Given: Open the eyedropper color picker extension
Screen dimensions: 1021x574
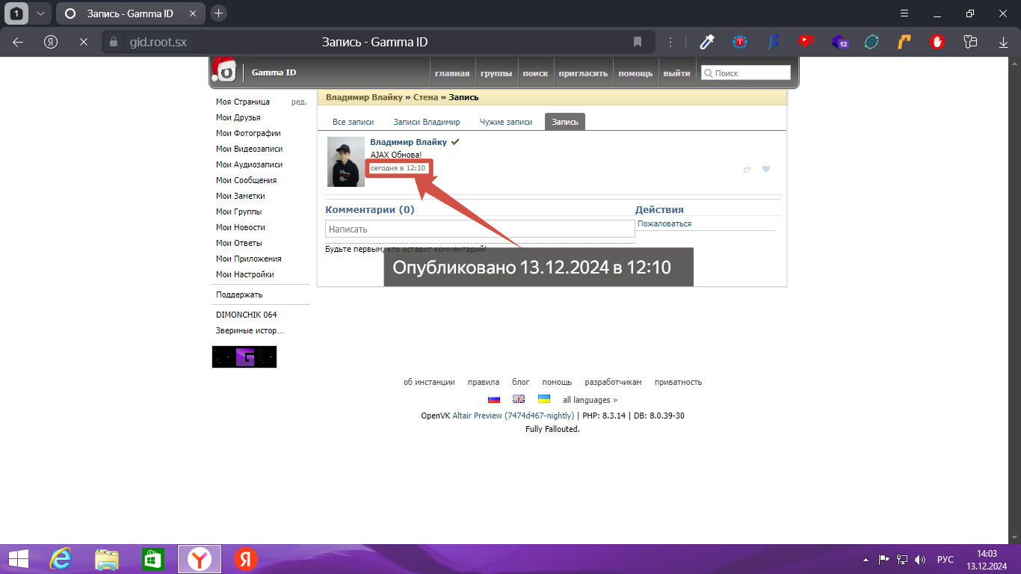Looking at the screenshot, I should click(707, 42).
